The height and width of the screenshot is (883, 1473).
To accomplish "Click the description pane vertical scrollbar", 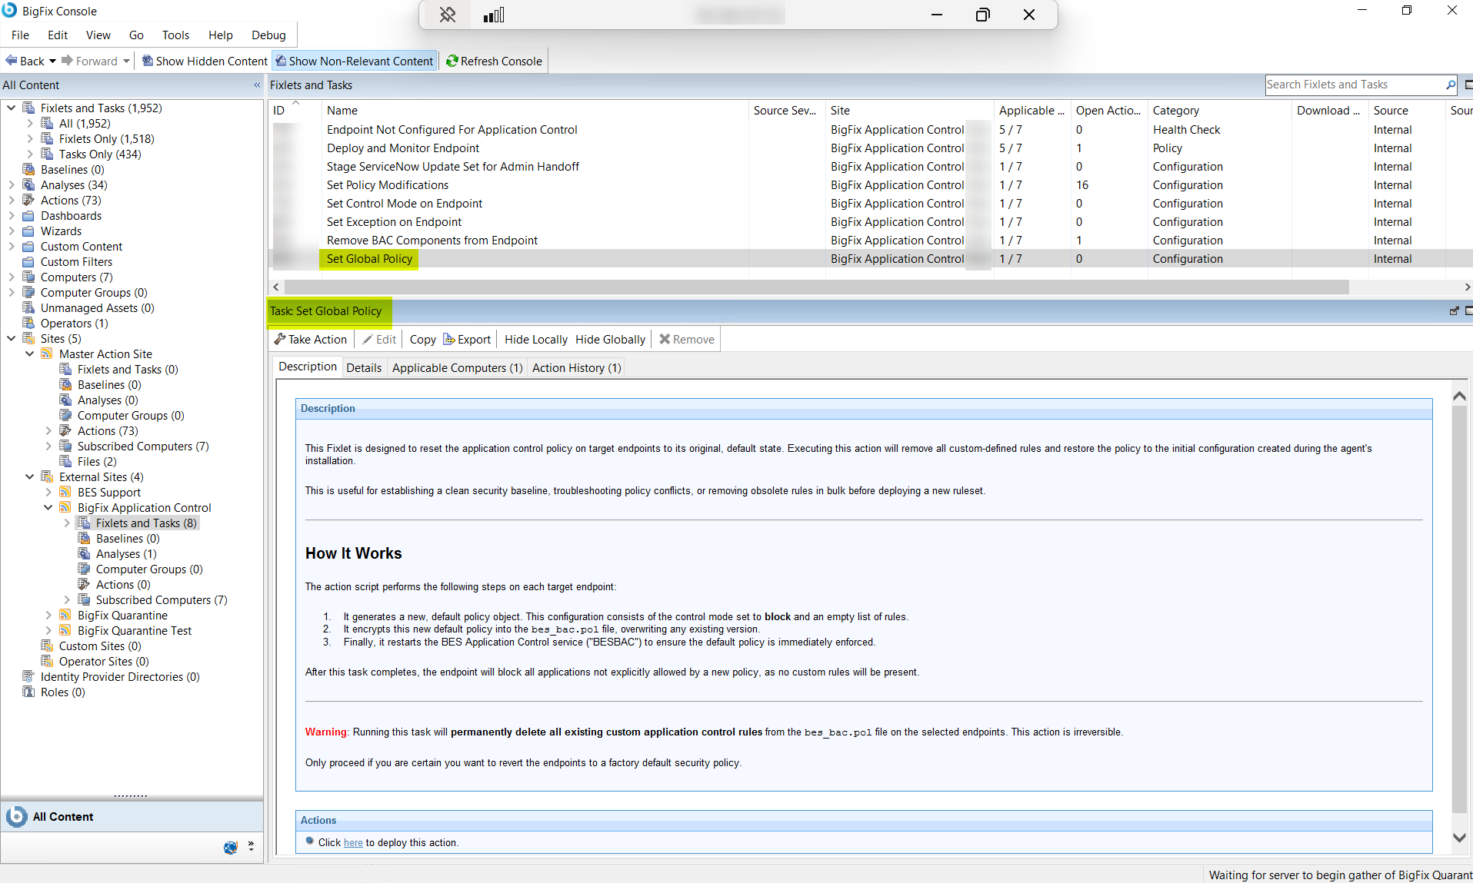I will click(x=1459, y=608).
